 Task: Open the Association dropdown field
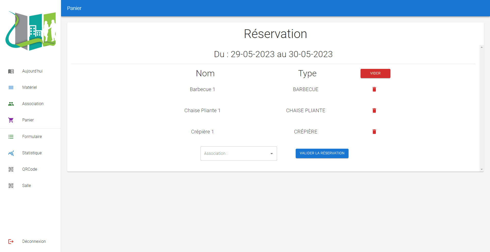(235, 154)
